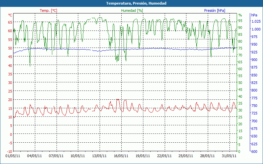Click the 600 value on the pressure axis
The image size is (263, 164).
click(254, 152)
